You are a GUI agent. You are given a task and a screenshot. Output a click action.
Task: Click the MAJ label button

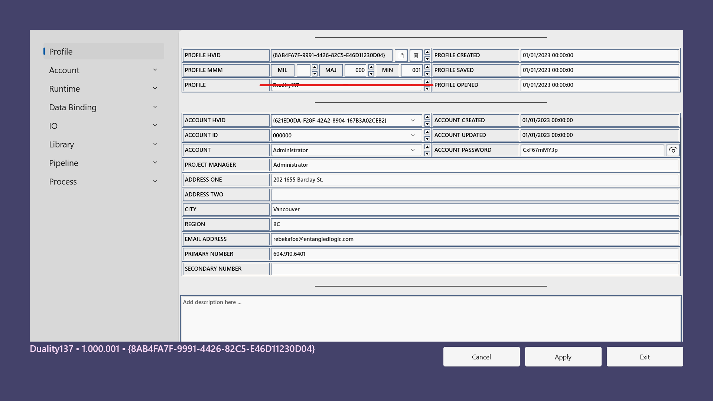tap(331, 70)
